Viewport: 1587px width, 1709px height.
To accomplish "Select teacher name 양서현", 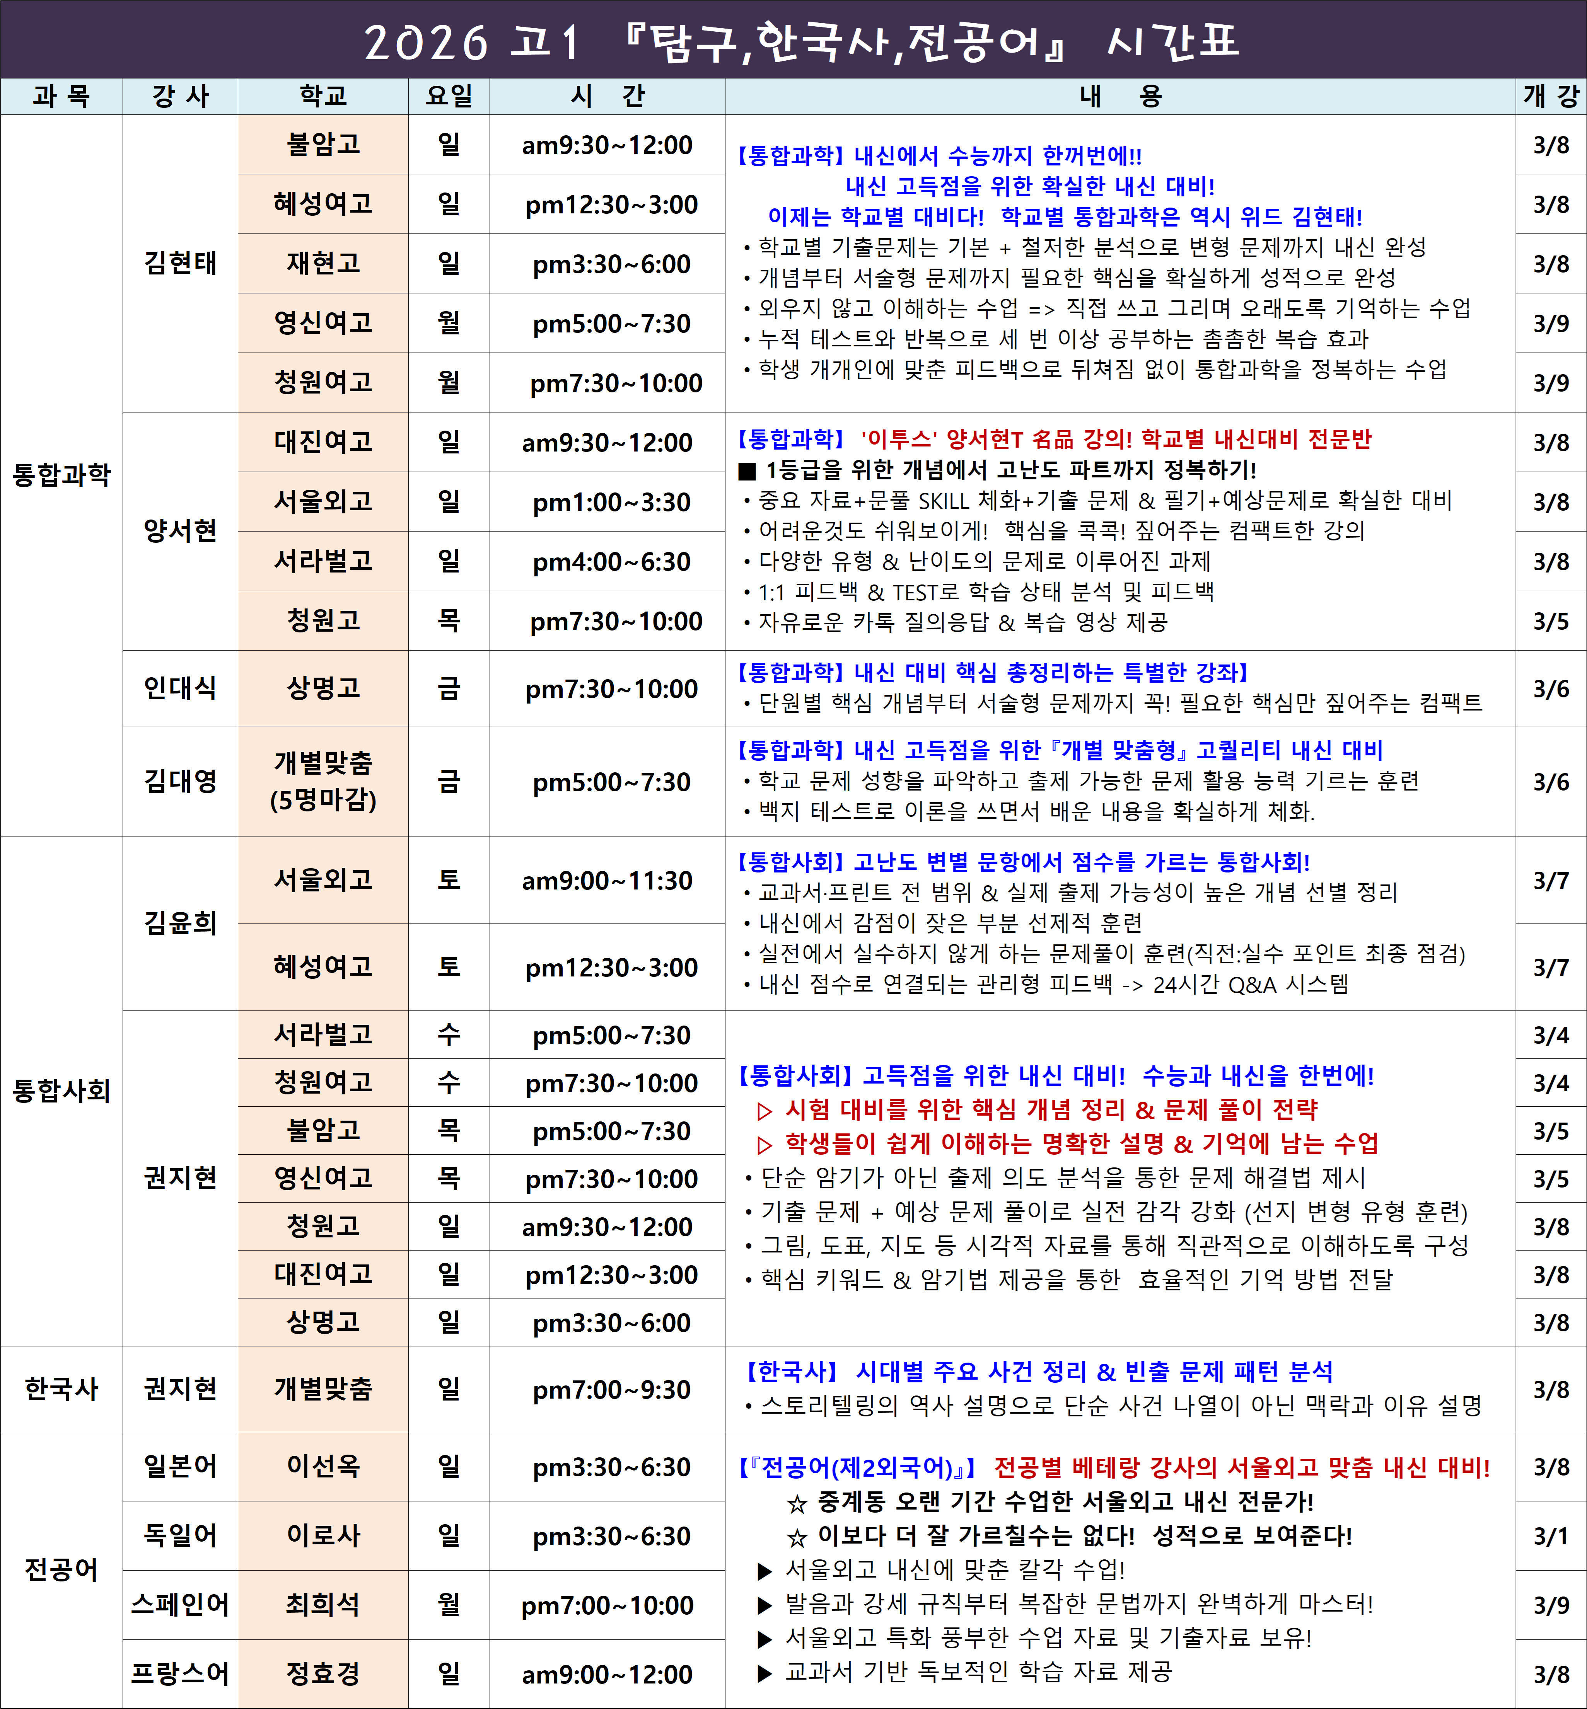I will tap(179, 530).
